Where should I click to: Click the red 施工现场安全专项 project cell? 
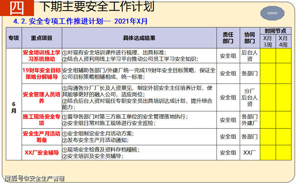[42, 120]
